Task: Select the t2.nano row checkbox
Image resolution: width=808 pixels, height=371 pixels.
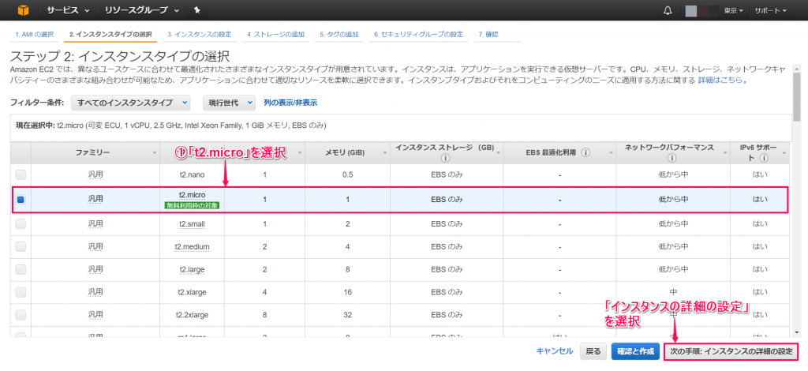Action: [21, 174]
